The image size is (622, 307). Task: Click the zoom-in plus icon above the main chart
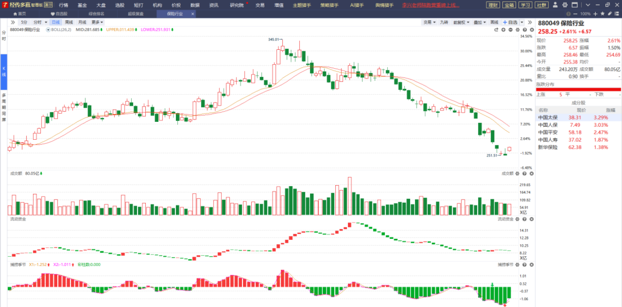click(x=503, y=30)
